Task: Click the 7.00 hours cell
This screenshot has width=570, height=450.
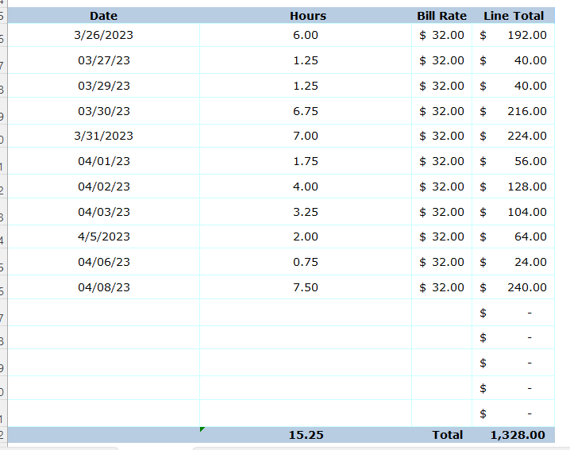Action: tap(306, 136)
